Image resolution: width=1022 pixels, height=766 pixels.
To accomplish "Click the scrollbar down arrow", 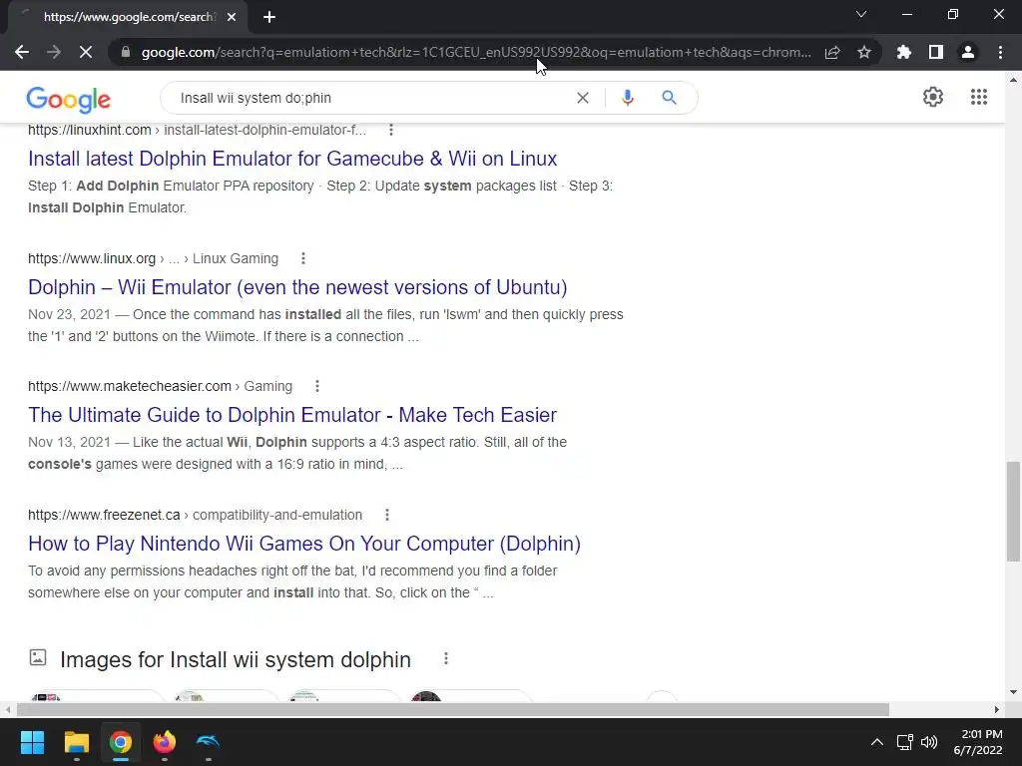I will [x=1014, y=692].
